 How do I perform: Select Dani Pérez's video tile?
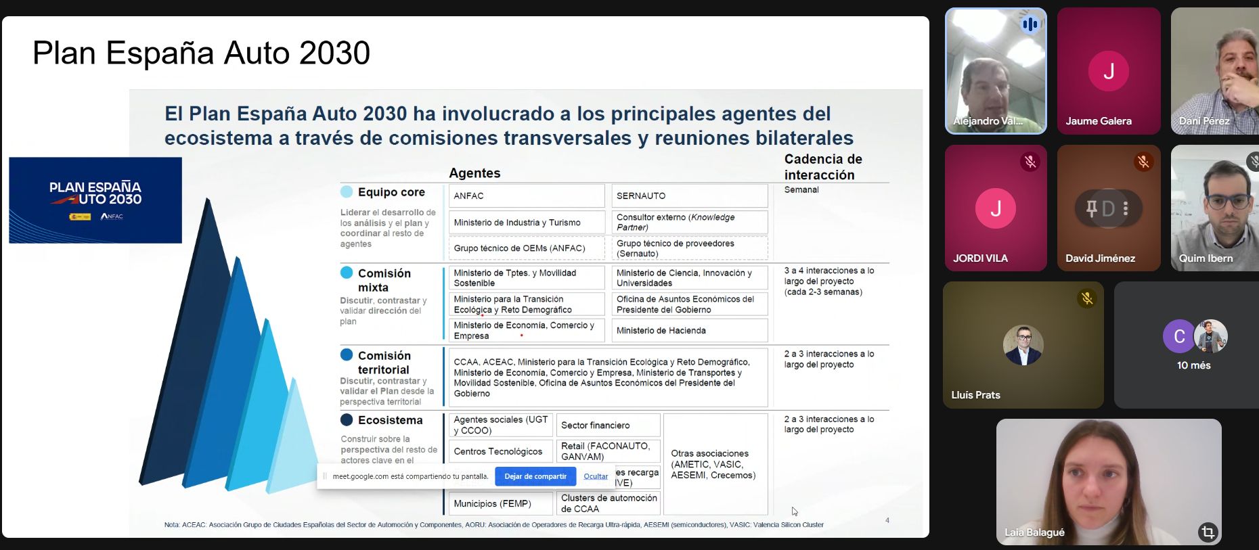(1215, 71)
